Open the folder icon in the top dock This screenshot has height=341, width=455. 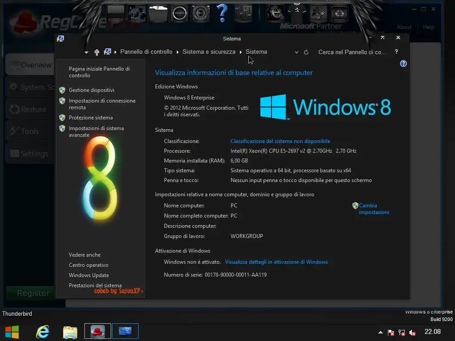[158, 13]
